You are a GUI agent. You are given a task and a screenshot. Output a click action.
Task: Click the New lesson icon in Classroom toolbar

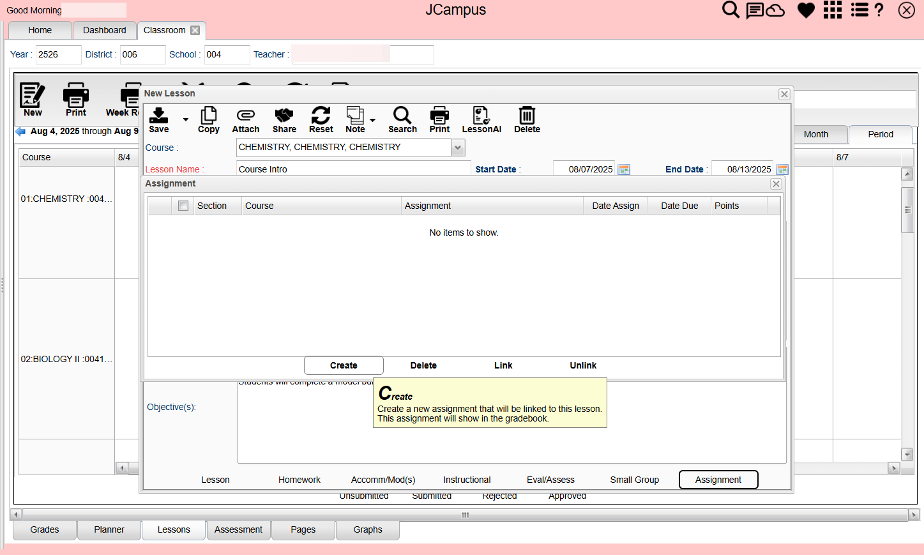[33, 95]
